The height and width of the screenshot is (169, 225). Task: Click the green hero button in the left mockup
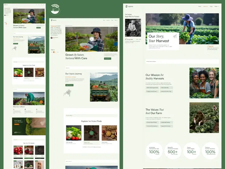pyautogui.click(x=39, y=28)
